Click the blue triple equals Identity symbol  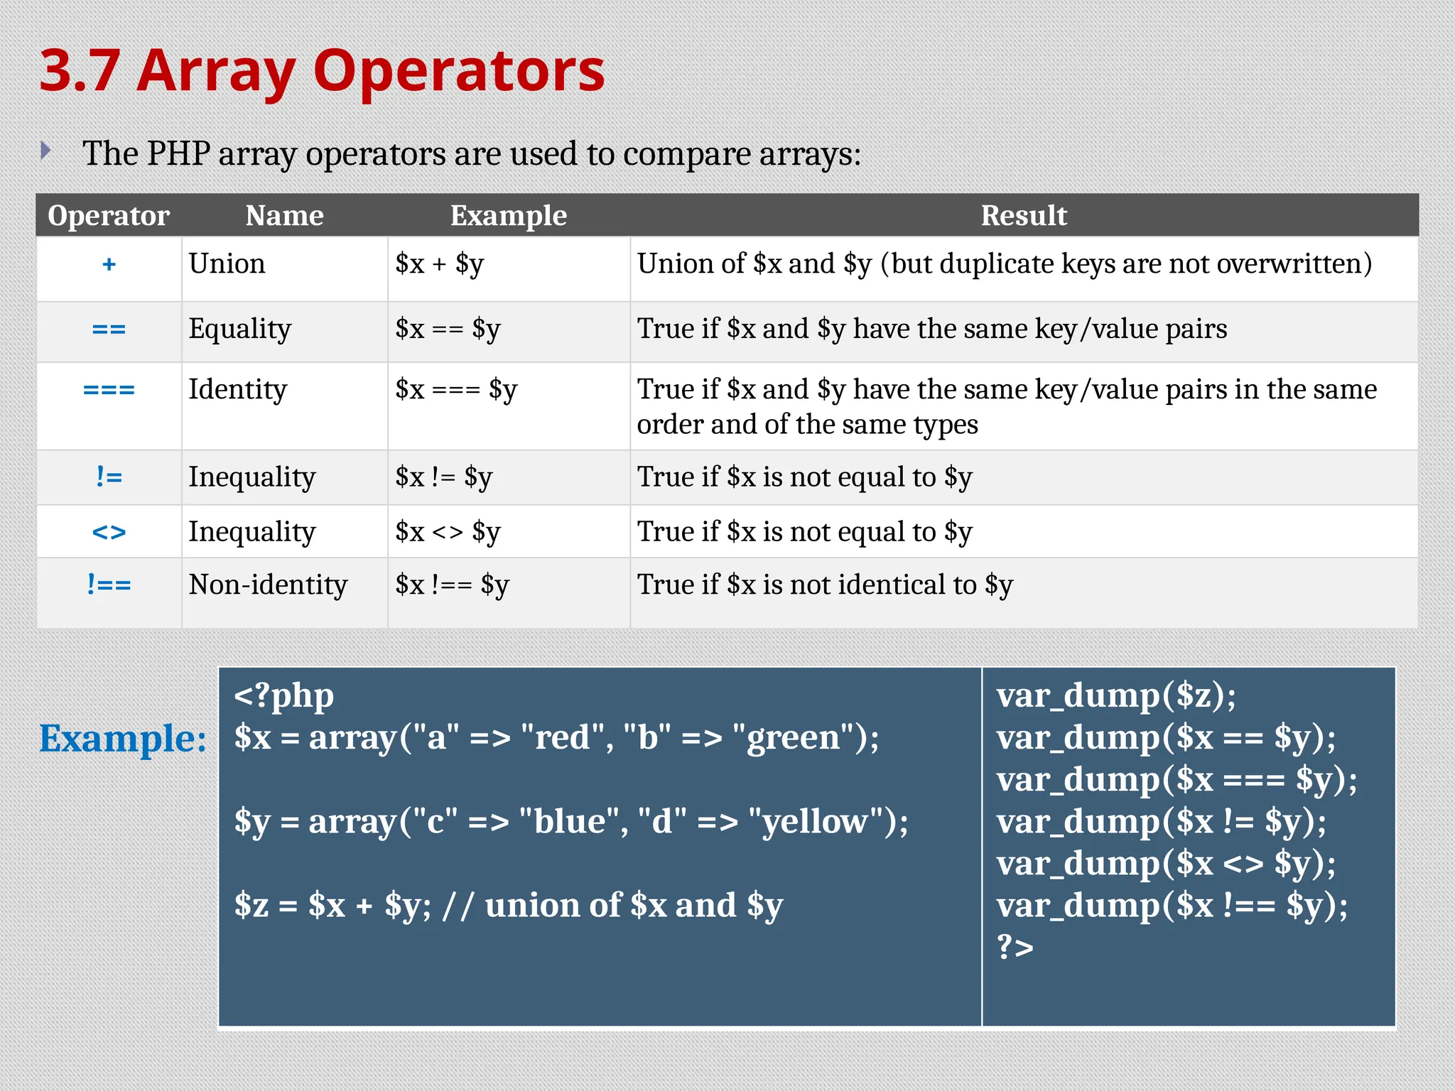(109, 390)
